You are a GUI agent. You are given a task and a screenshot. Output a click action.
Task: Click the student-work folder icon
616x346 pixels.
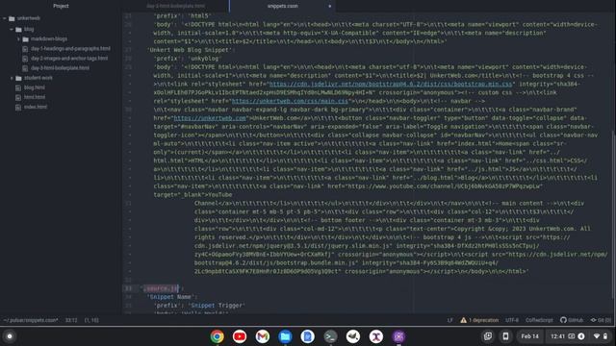(x=18, y=78)
